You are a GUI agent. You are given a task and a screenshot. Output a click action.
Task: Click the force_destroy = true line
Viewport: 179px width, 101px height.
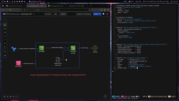click(x=125, y=22)
